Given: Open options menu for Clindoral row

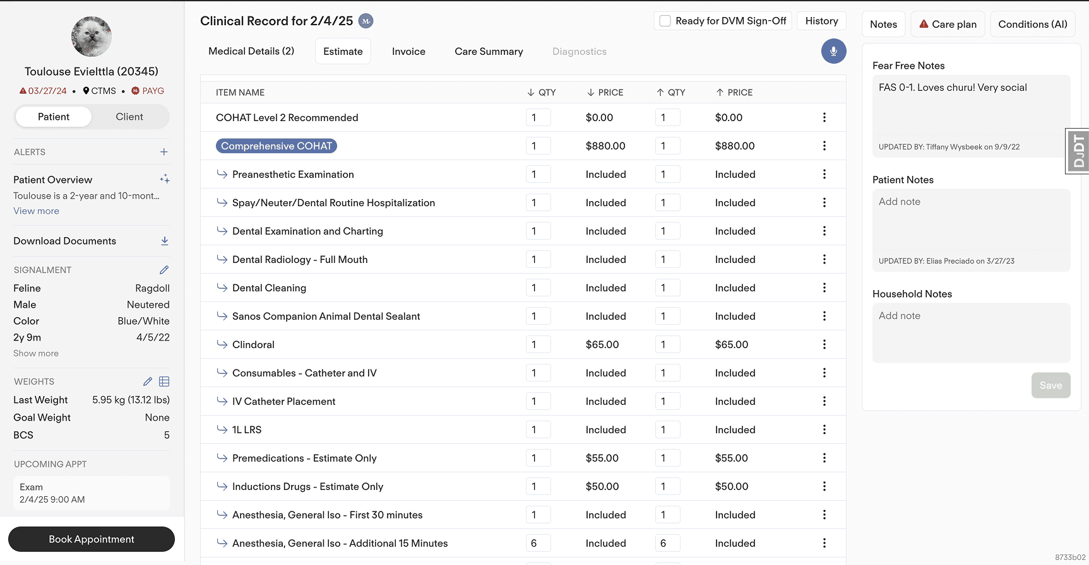Looking at the screenshot, I should 824,344.
